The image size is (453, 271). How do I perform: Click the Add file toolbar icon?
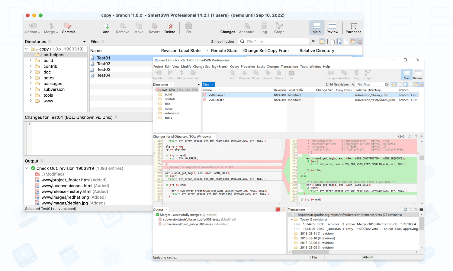pyautogui.click(x=106, y=26)
